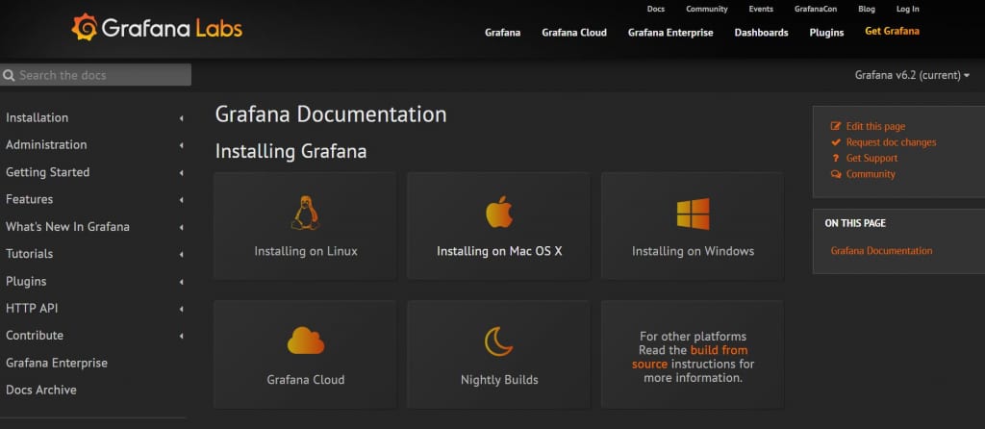Open the Installing on Mac OS X label
985x429 pixels.
click(499, 251)
